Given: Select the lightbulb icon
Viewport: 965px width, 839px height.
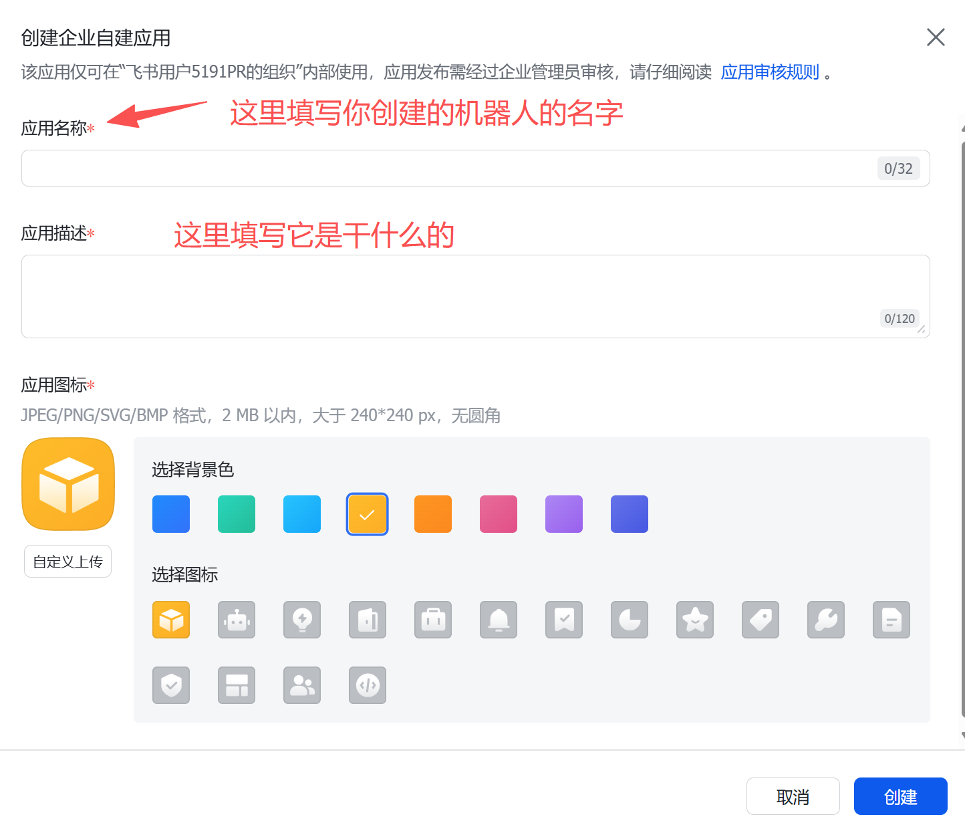Looking at the screenshot, I should (301, 620).
